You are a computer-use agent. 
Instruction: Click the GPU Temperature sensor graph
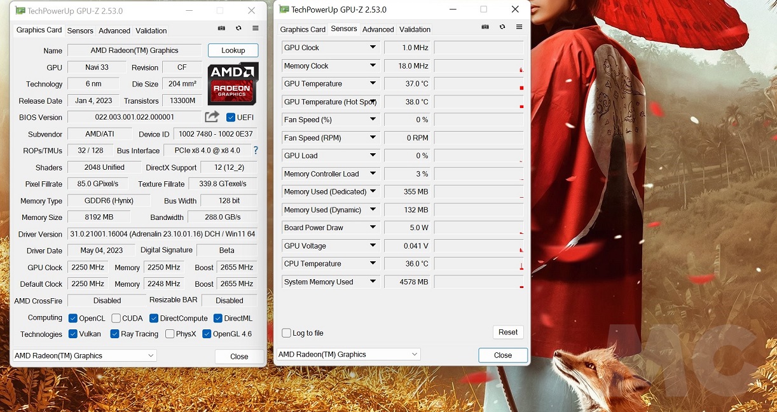(478, 84)
